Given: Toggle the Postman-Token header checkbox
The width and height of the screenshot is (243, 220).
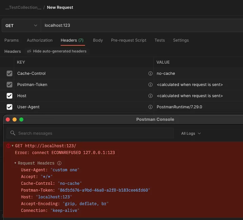Looking at the screenshot, I should 9,85.
